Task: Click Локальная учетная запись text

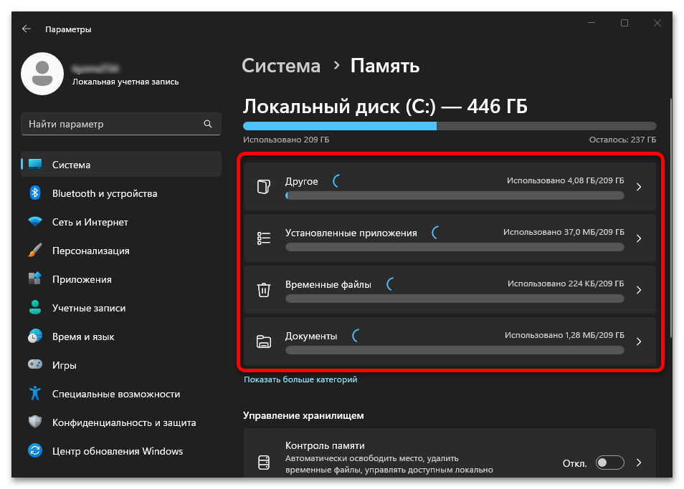Action: tap(125, 82)
